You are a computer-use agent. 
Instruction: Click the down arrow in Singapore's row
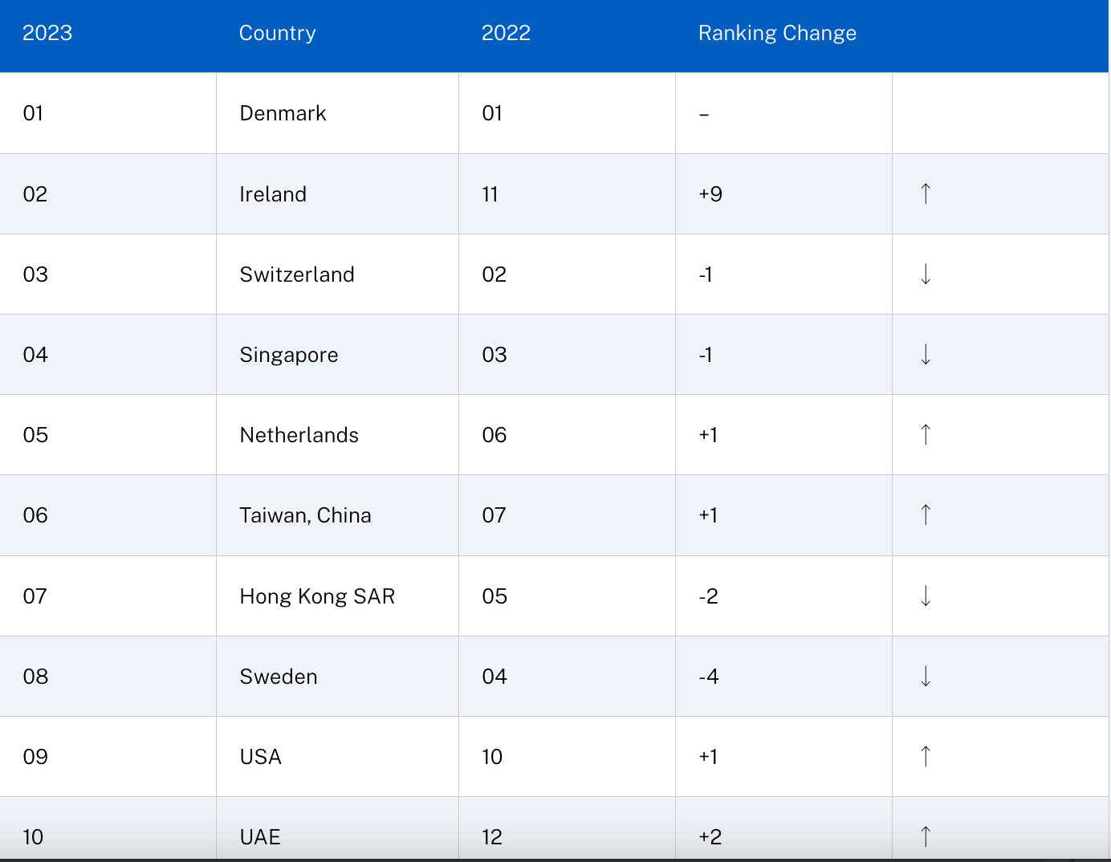pos(926,354)
